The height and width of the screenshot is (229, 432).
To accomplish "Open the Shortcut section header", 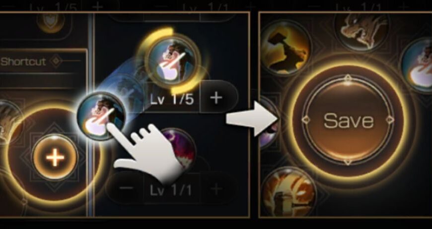I will tap(23, 61).
